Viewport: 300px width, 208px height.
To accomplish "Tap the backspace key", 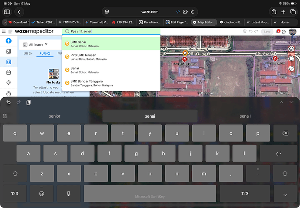I will pyautogui.click(x=285, y=133).
